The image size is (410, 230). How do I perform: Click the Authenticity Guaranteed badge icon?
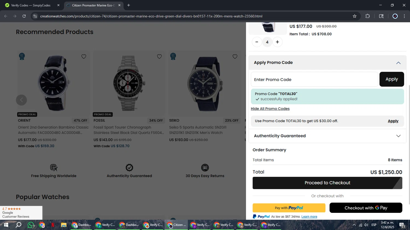click(x=129, y=167)
